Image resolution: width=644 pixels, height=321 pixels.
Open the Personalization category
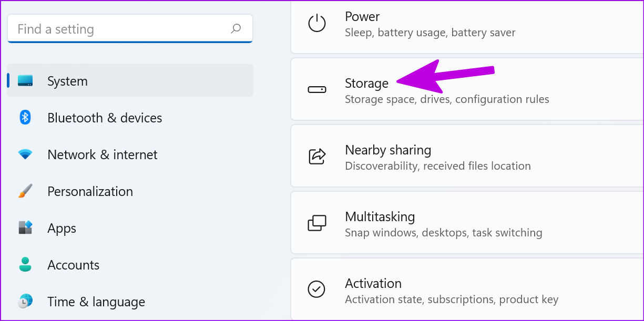point(90,191)
